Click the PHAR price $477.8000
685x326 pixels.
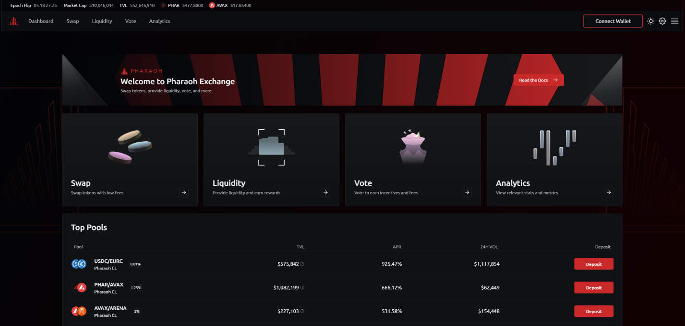tap(192, 5)
